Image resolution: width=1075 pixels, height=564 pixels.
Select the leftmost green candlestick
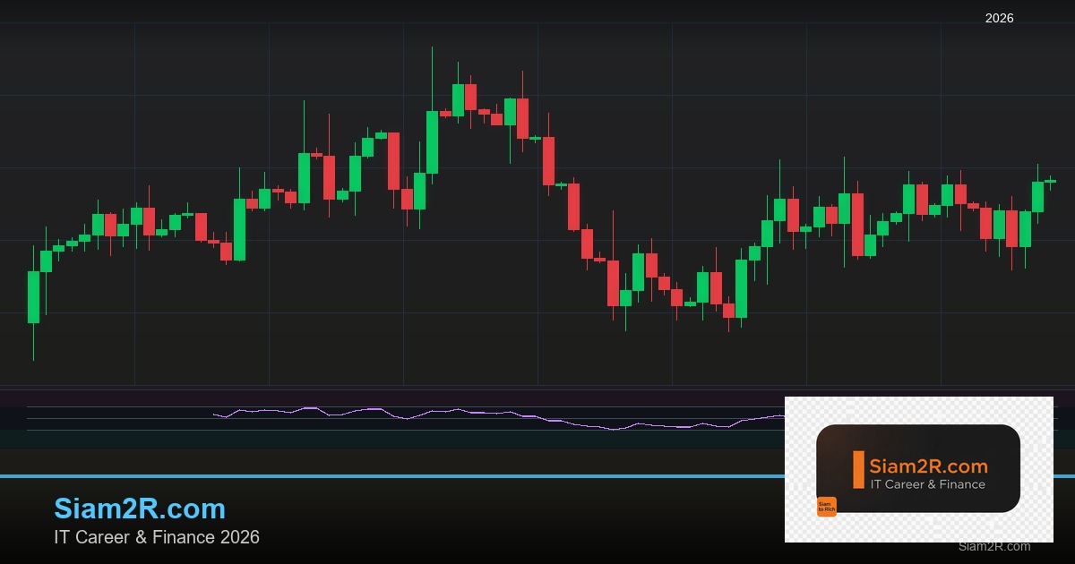[x=33, y=296]
